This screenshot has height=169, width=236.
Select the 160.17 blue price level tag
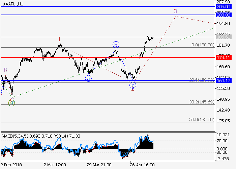(224, 80)
